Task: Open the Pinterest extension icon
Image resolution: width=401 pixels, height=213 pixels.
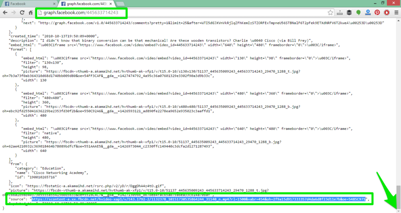Action: pyautogui.click(x=377, y=13)
